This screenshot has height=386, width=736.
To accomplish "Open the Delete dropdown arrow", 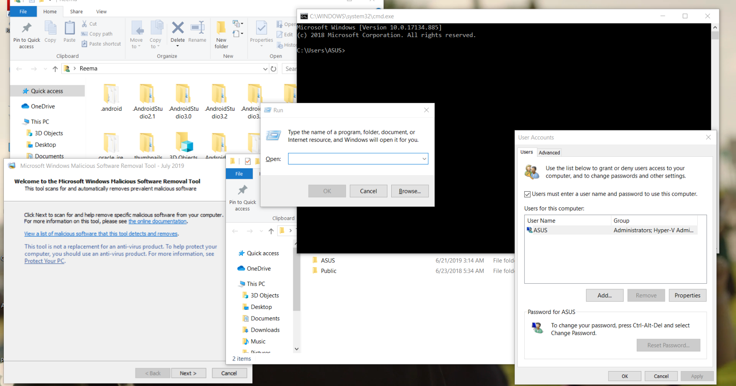I will [x=178, y=46].
